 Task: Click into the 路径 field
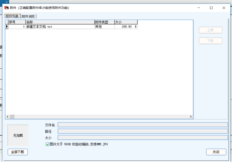tap(143, 131)
